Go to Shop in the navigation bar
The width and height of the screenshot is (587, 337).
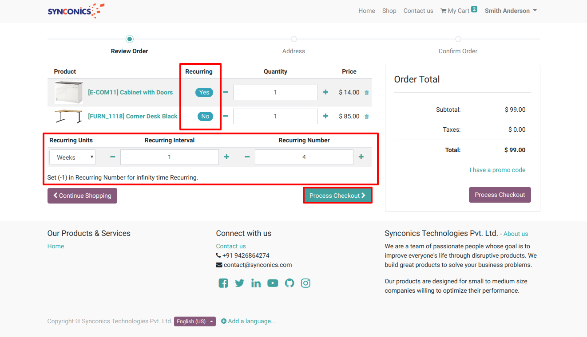point(389,11)
